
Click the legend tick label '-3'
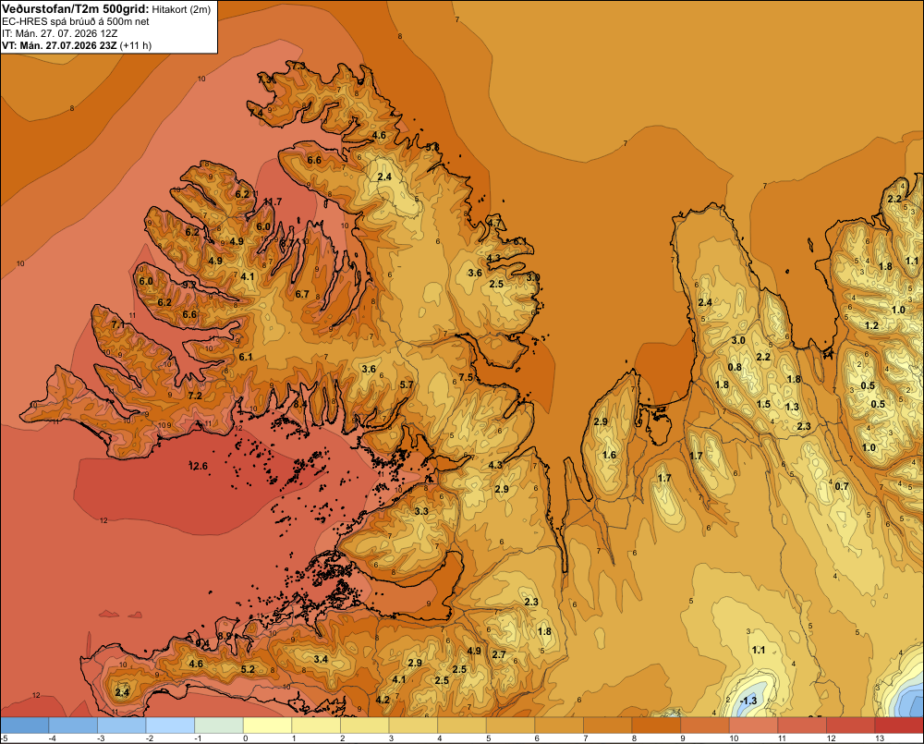pyautogui.click(x=100, y=738)
